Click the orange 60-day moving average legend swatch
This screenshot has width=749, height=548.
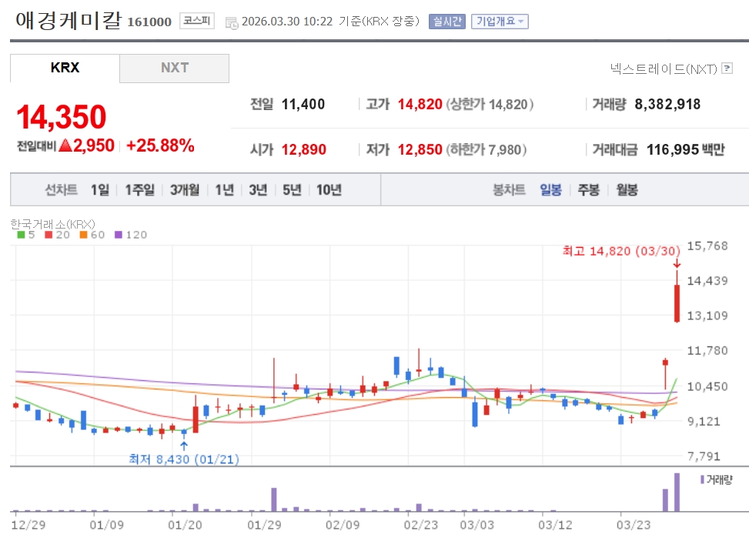pyautogui.click(x=84, y=235)
